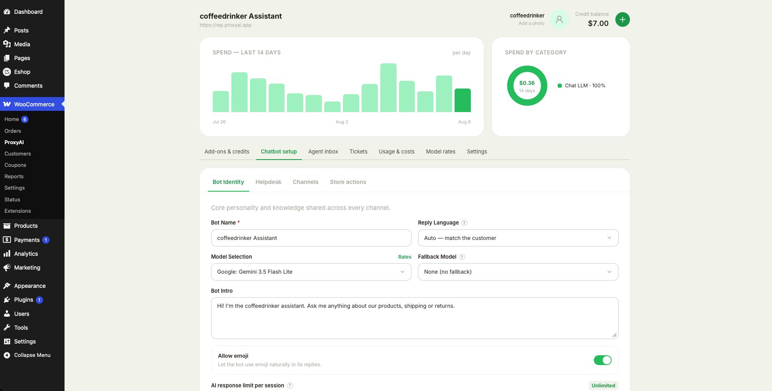
Task: Open the Reply Language dropdown
Action: click(x=518, y=238)
